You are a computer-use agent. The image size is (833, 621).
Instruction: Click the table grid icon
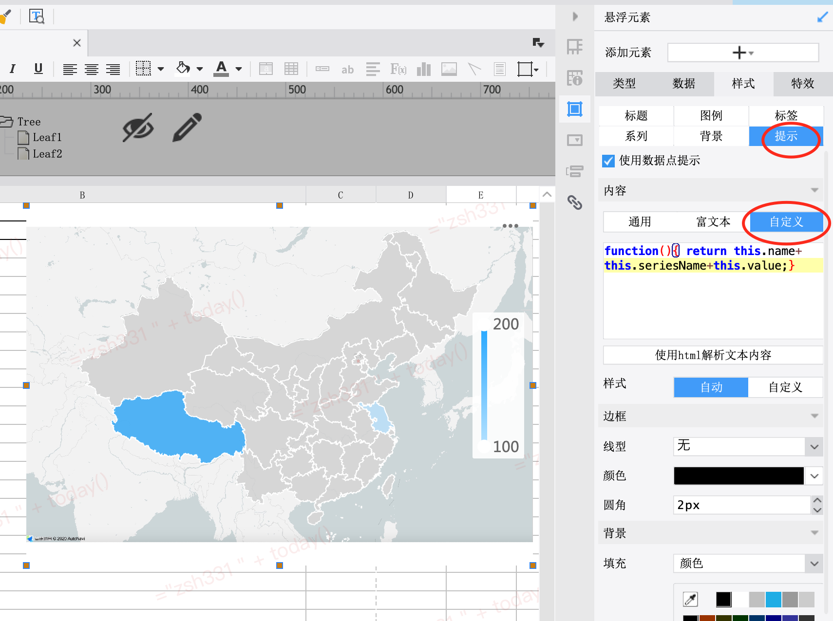click(x=291, y=69)
